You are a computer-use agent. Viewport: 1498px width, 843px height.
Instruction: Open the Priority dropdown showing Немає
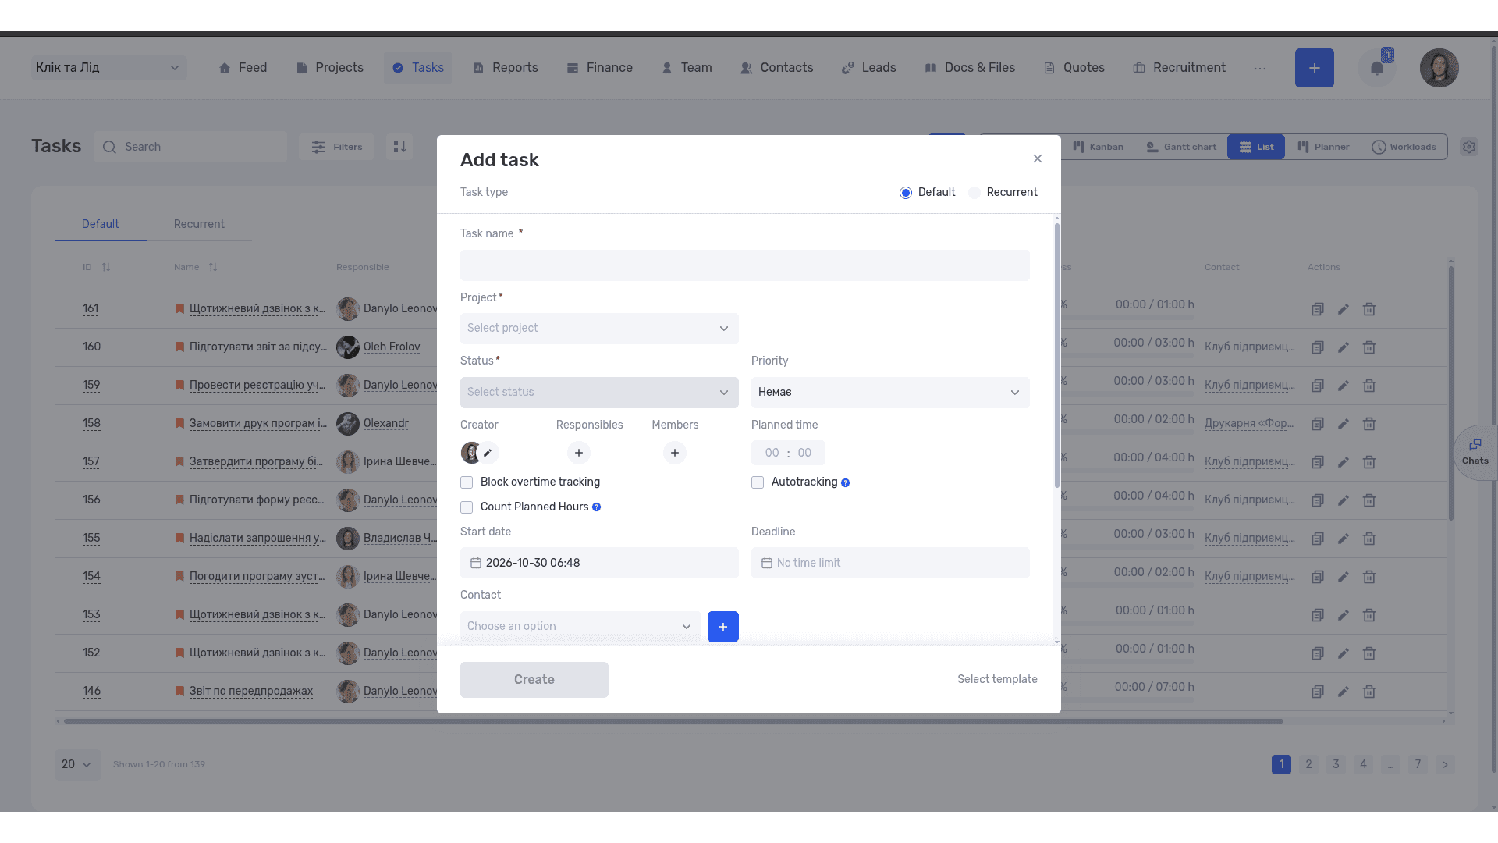pos(890,393)
